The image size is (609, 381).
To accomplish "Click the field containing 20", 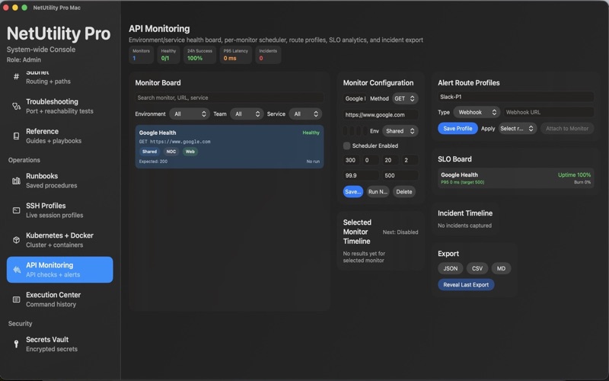I will (x=391, y=160).
